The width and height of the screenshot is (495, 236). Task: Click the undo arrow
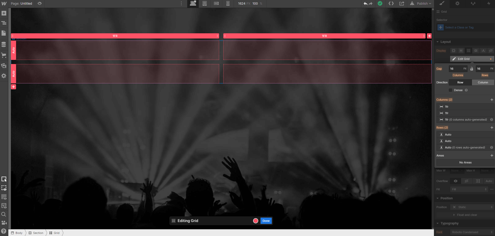365,4
